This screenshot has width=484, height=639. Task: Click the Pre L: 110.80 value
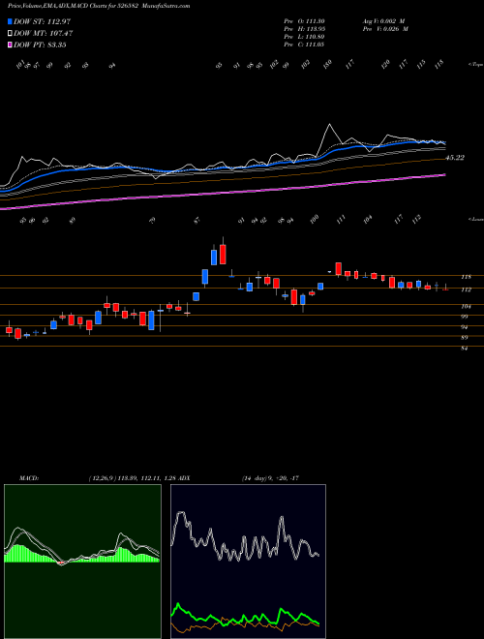pos(304,37)
